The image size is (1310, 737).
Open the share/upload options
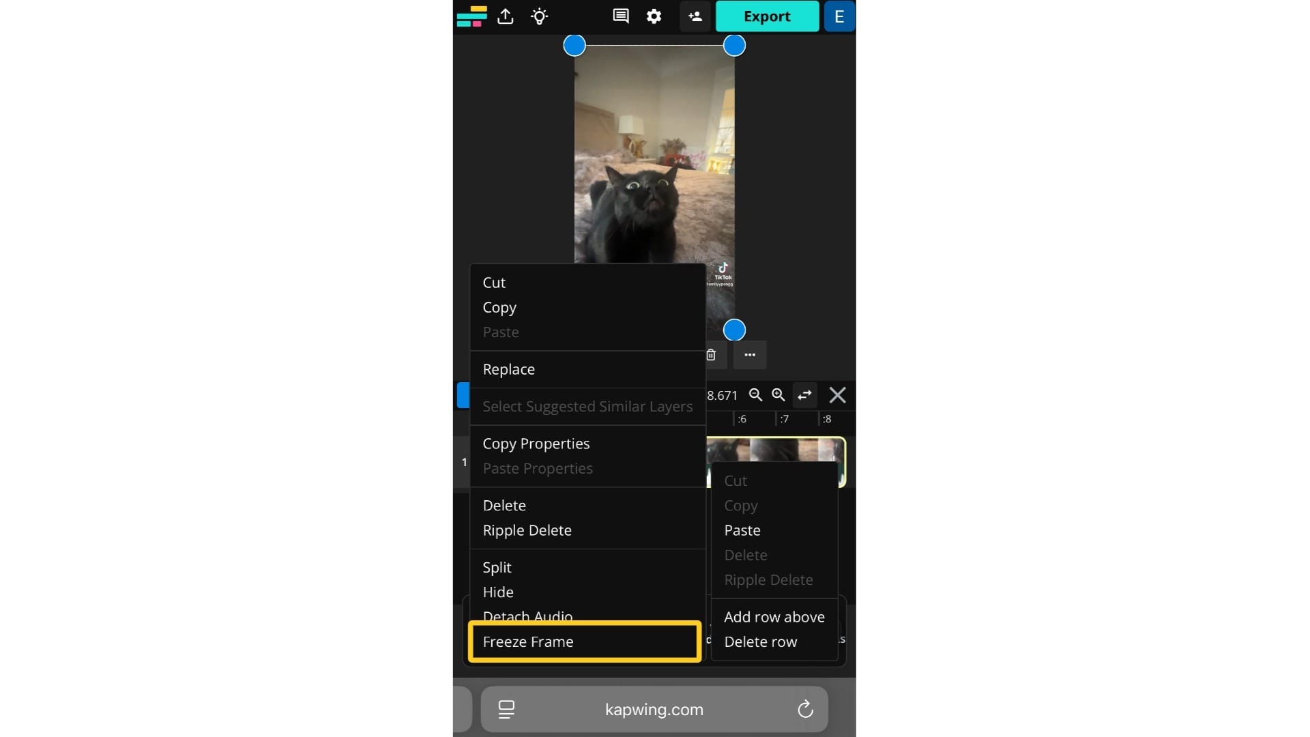tap(504, 16)
